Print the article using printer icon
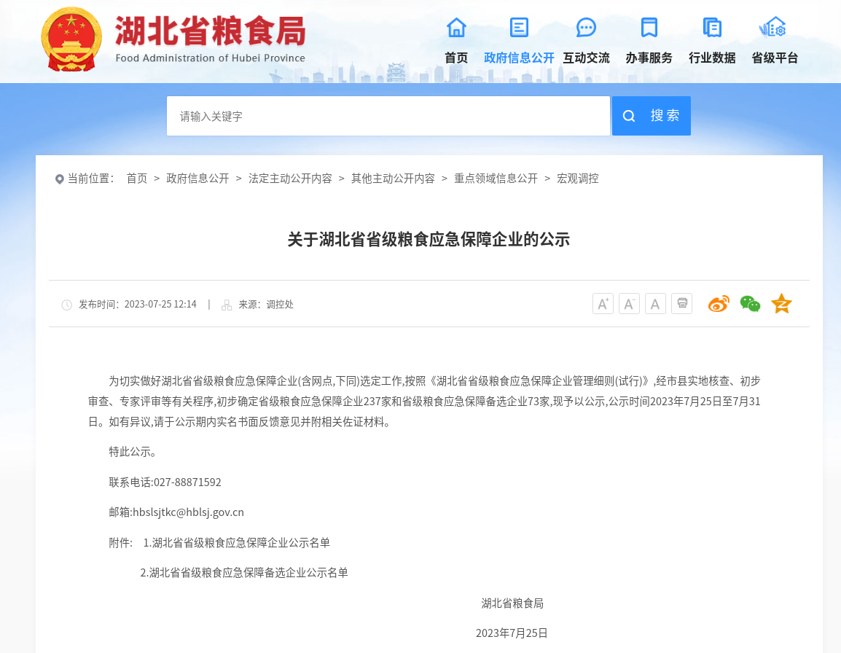Viewport: 841px width, 653px height. click(681, 304)
